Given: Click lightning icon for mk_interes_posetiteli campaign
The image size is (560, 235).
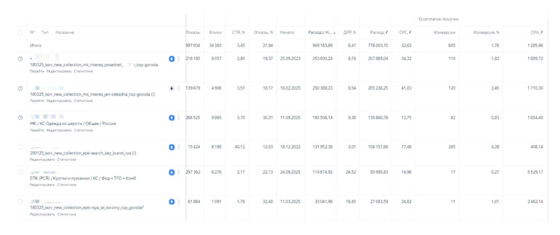Looking at the screenshot, I should tap(171, 59).
